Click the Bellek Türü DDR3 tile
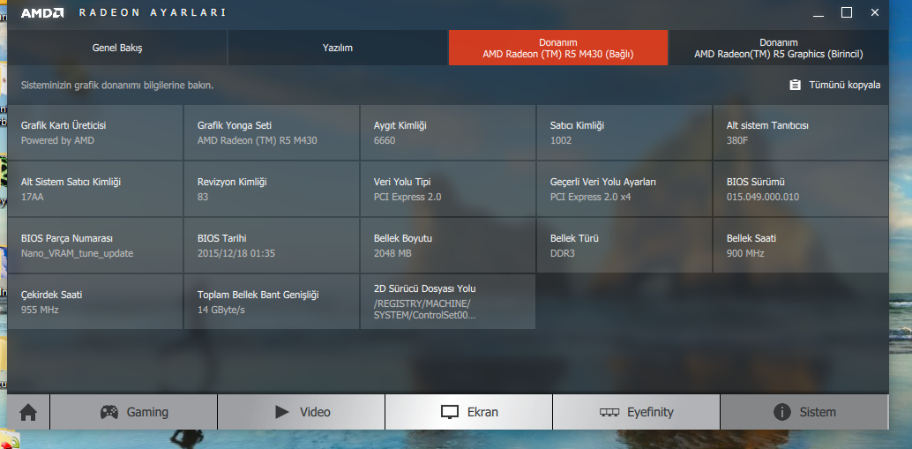 (x=624, y=245)
